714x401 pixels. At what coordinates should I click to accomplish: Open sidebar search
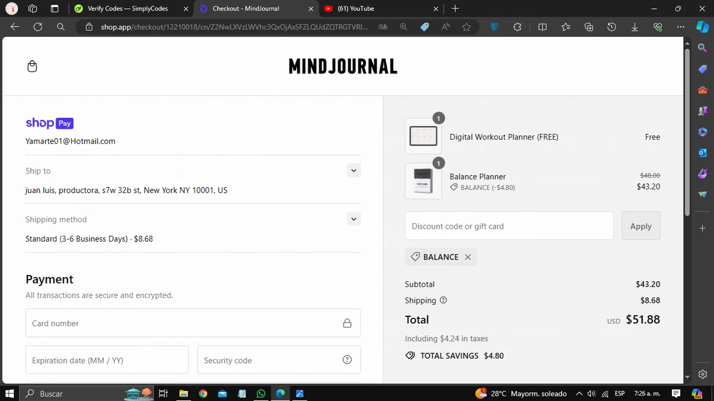703,48
